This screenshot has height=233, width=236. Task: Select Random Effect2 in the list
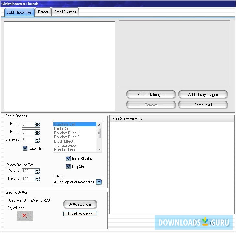pyautogui.click(x=75, y=137)
